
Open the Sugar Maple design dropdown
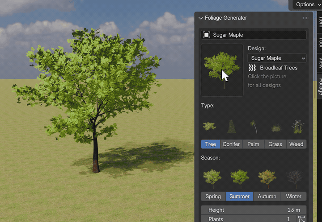point(277,58)
